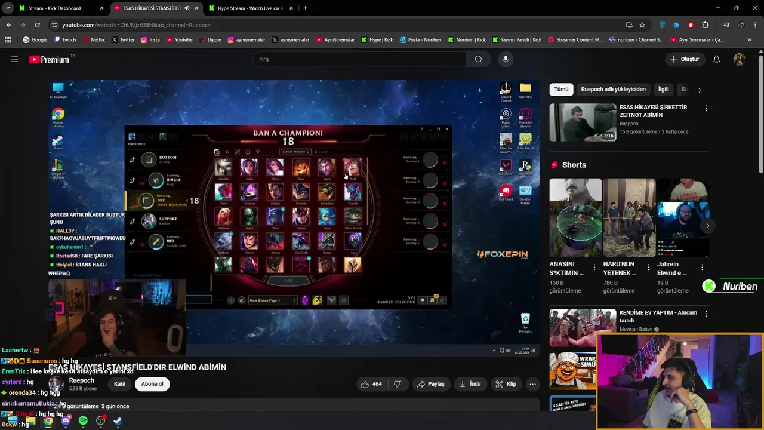Open the YouTube guide hamburger menu
764x430 pixels.
(14, 59)
